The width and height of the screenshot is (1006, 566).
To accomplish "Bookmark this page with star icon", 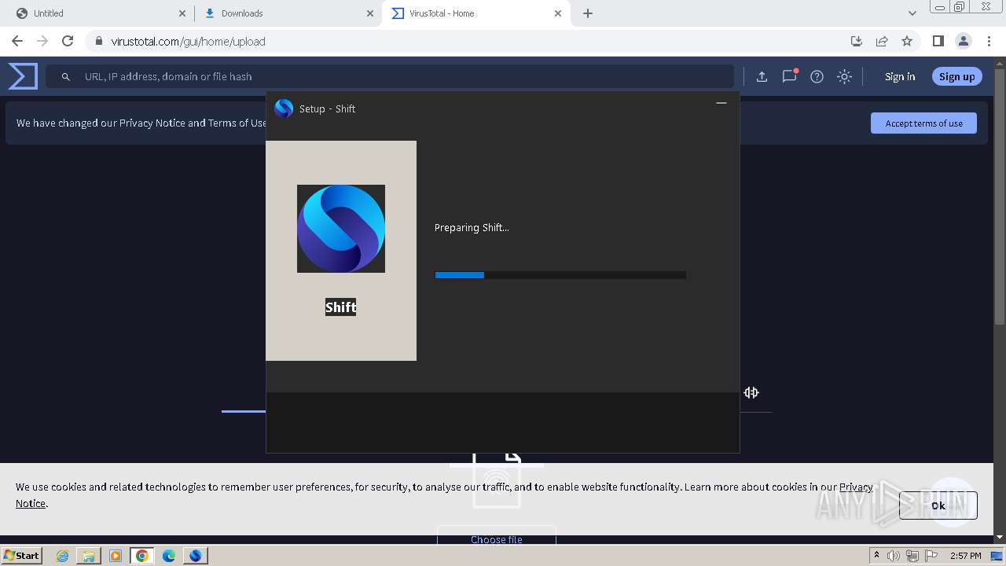I will pyautogui.click(x=907, y=41).
